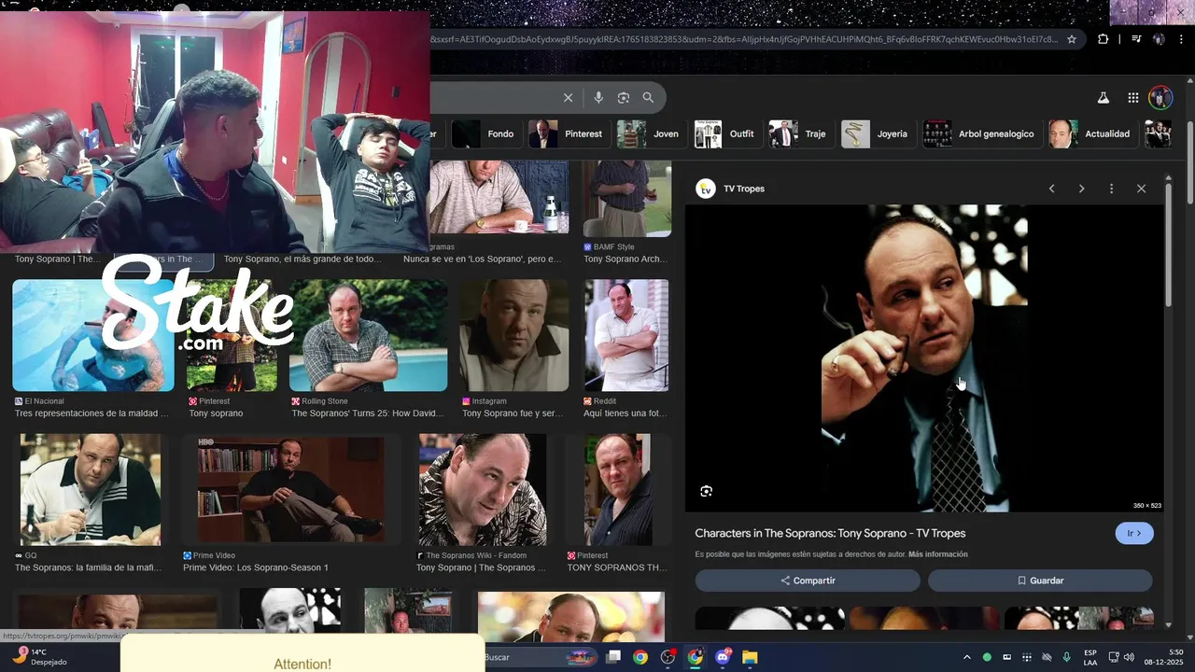Click the TV Tropes source name
Viewport: 1195px width, 672px height.
click(x=744, y=189)
